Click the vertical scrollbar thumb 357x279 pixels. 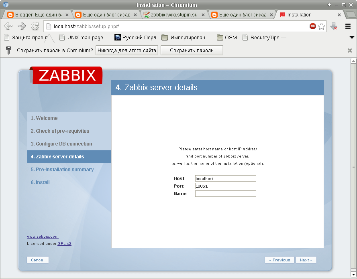click(353, 166)
